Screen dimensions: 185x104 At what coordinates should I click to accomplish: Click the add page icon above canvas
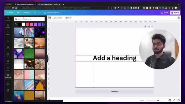[152, 27]
